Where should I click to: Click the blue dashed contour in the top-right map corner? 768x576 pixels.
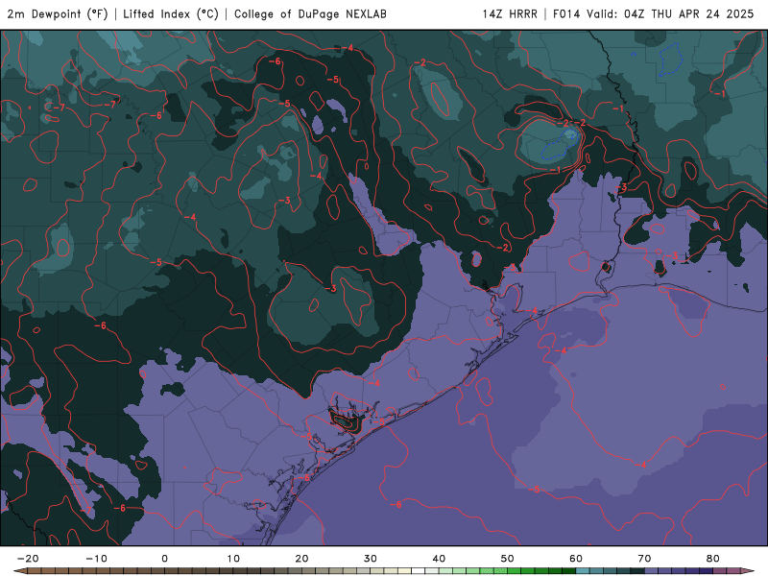point(671,59)
